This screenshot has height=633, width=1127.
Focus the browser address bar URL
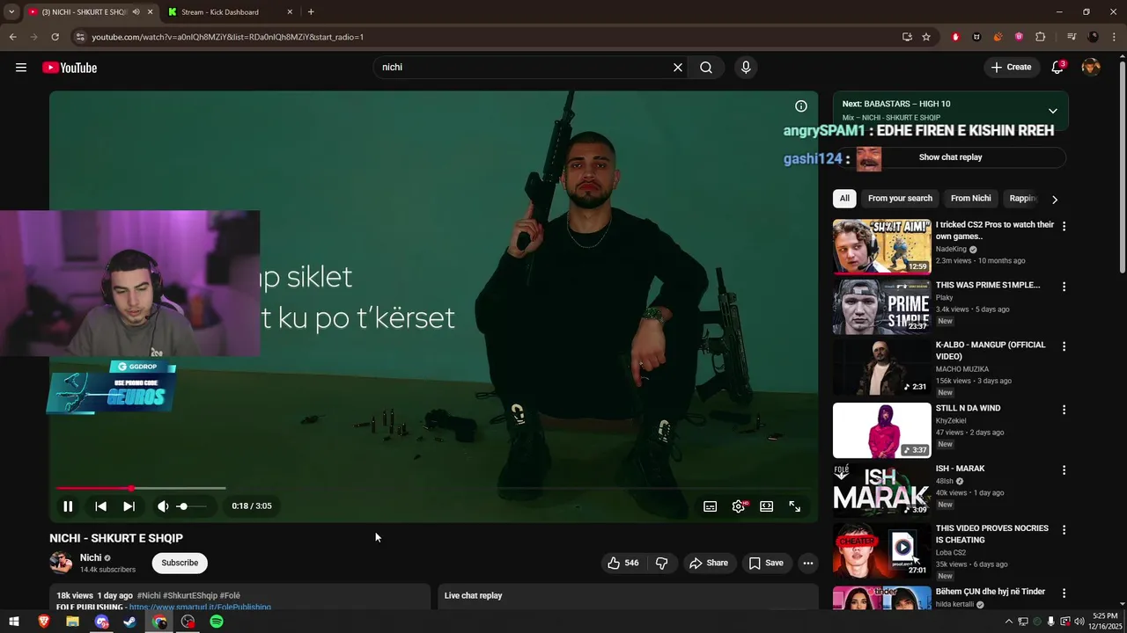pos(228,37)
